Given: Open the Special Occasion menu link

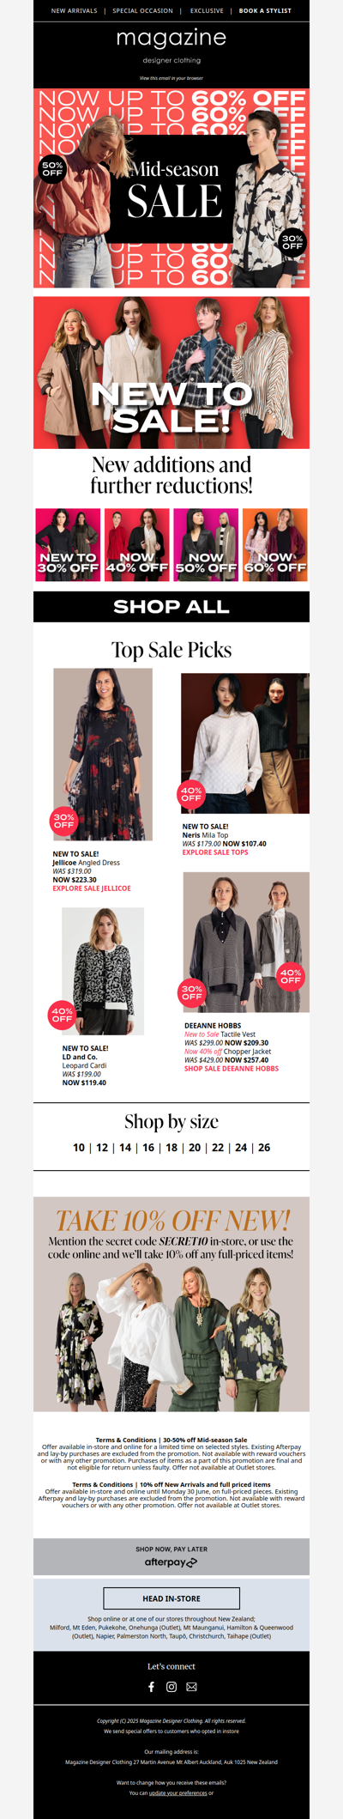Looking at the screenshot, I should click(x=142, y=11).
